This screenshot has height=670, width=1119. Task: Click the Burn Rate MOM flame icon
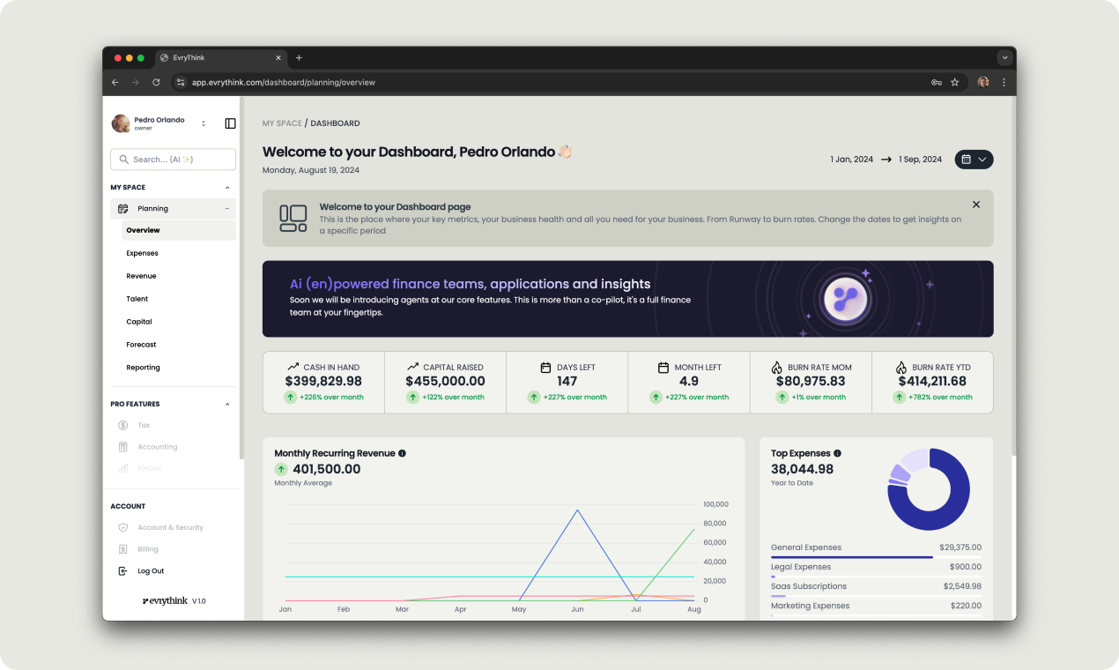point(776,367)
